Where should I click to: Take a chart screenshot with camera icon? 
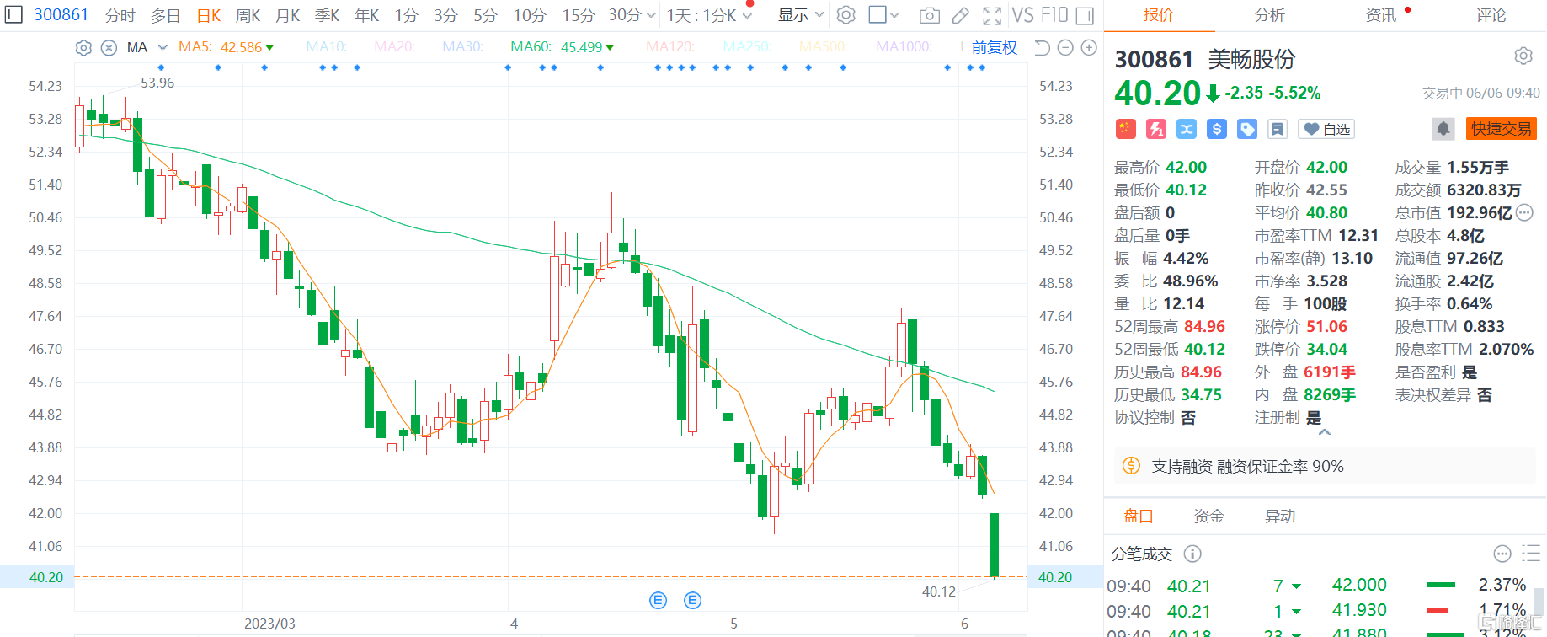click(930, 15)
